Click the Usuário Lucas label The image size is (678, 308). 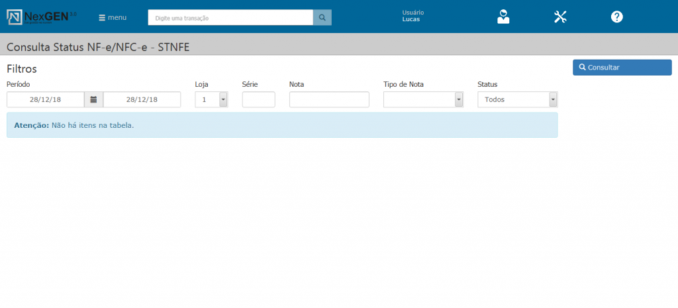click(x=412, y=16)
